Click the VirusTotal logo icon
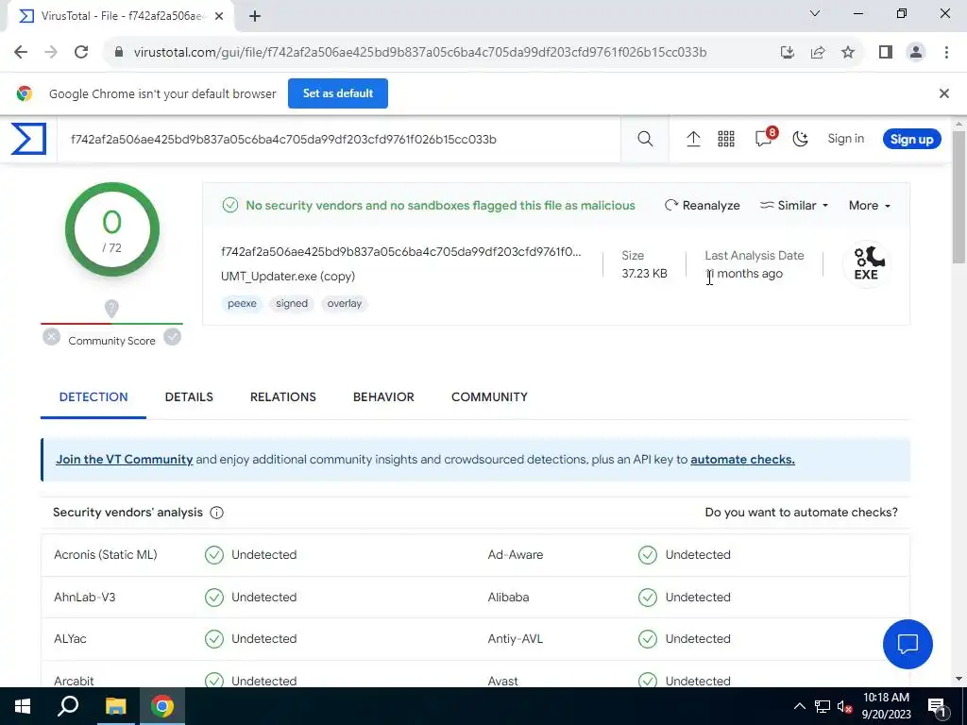 coord(28,139)
